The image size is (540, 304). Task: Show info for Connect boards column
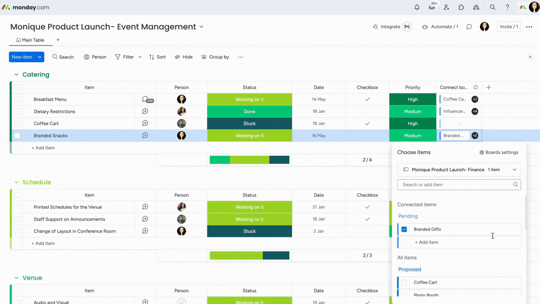475,87
